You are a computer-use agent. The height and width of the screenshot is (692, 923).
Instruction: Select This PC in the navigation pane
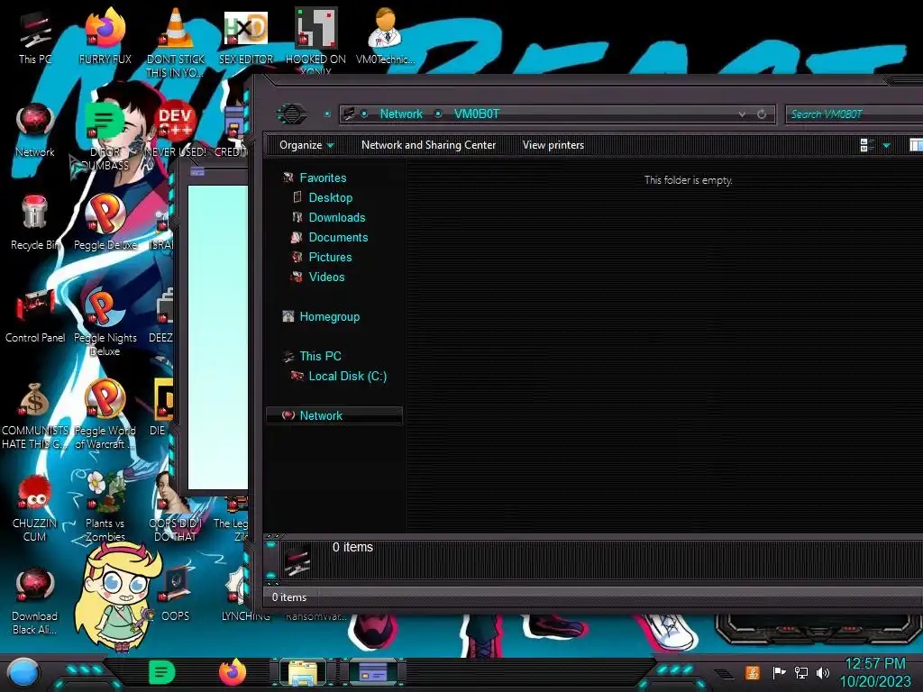[320, 356]
